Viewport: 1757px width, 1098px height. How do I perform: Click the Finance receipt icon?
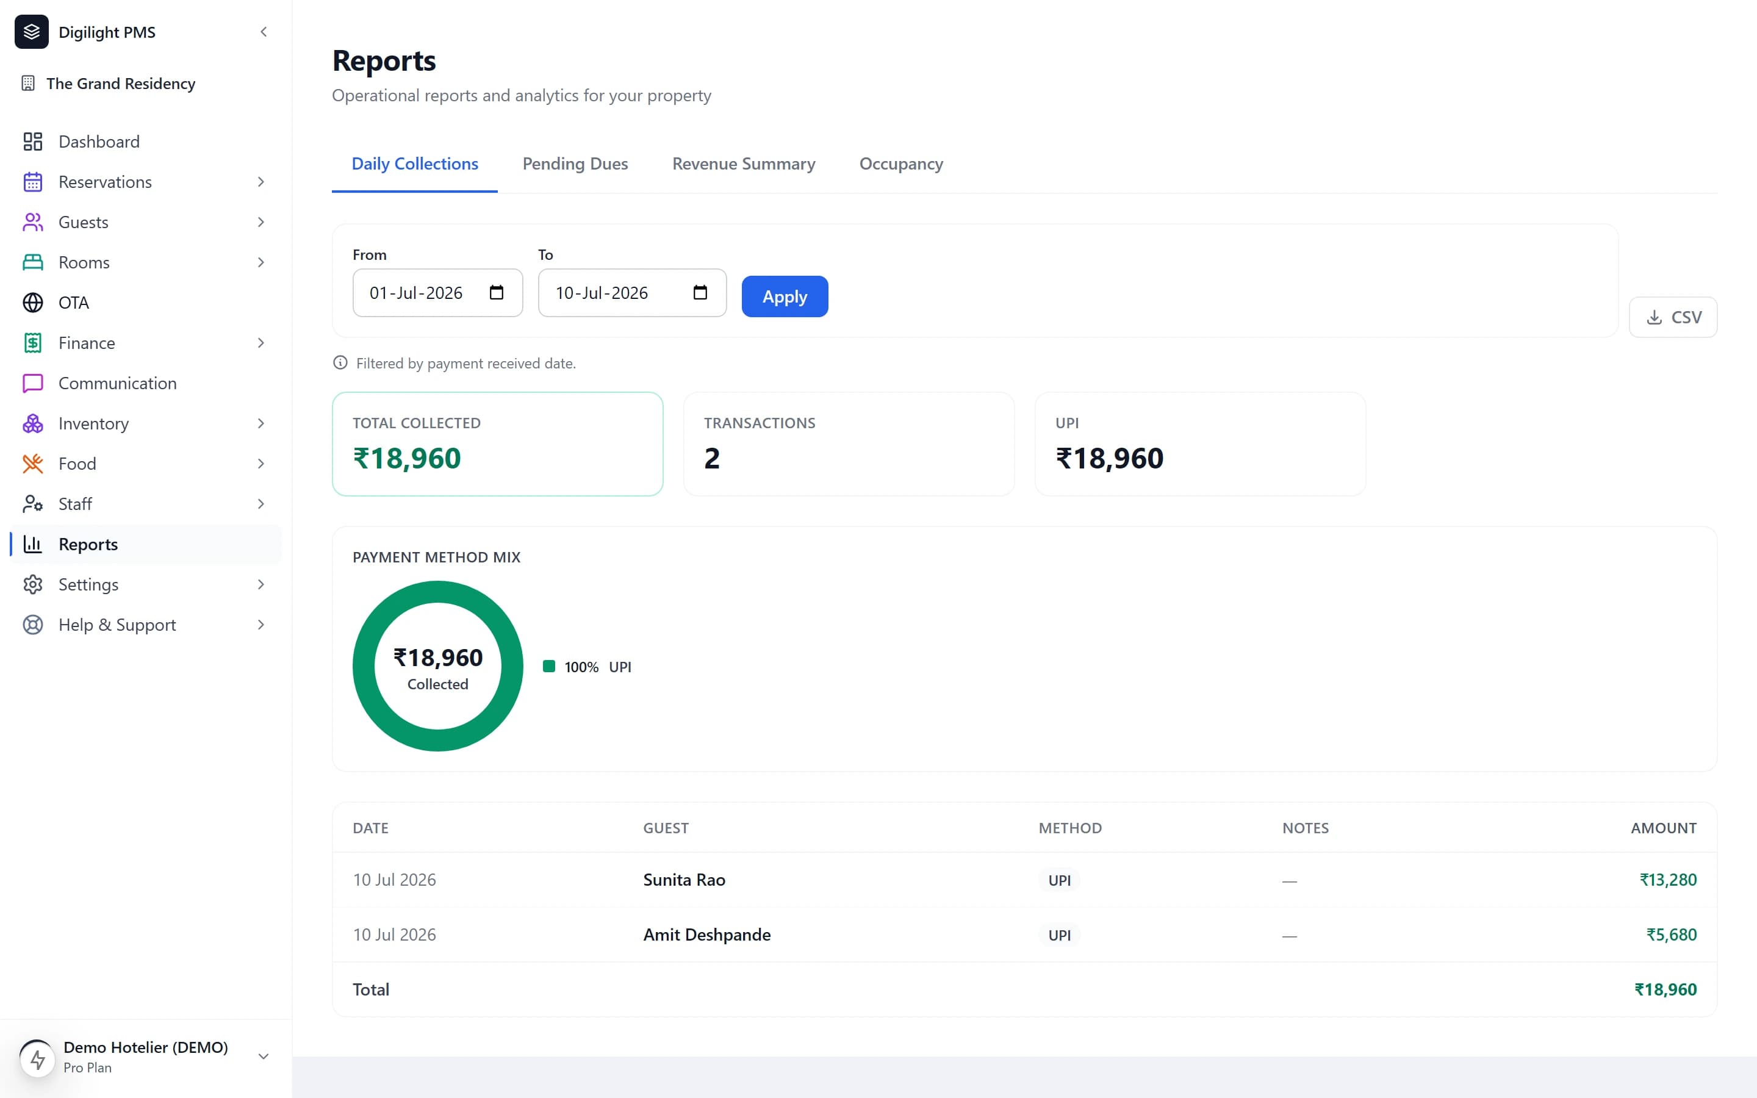point(33,343)
